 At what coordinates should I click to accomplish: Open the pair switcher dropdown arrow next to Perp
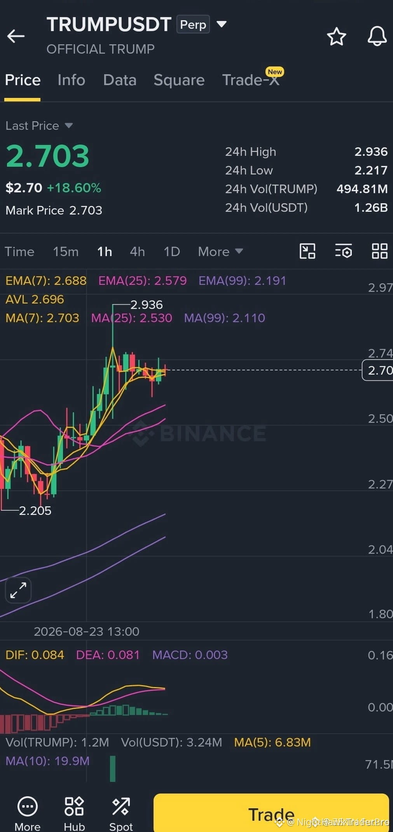[222, 24]
